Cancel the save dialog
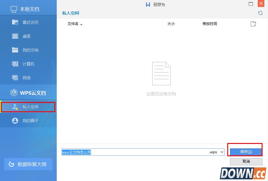Image resolution: width=268 pixels, height=181 pixels. (245, 161)
